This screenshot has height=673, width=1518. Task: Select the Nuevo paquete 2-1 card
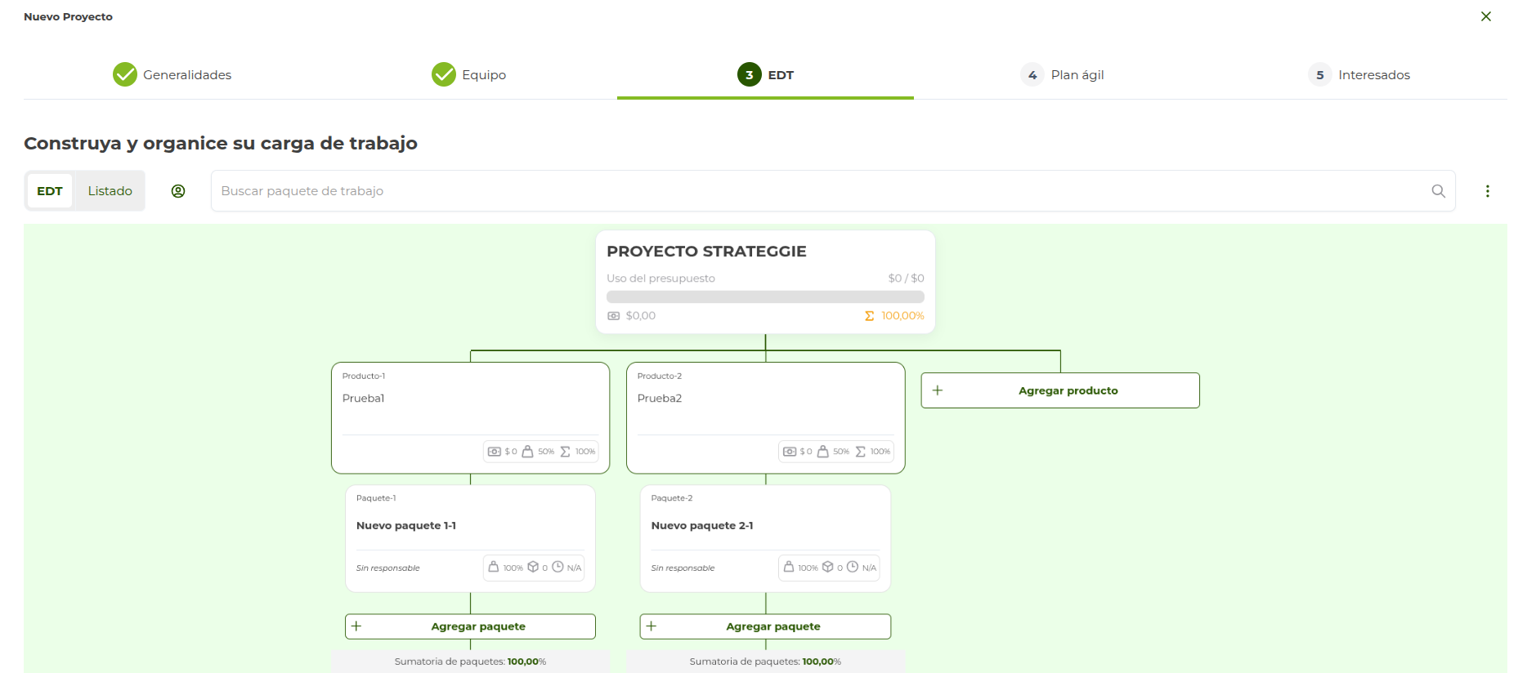pos(765,526)
